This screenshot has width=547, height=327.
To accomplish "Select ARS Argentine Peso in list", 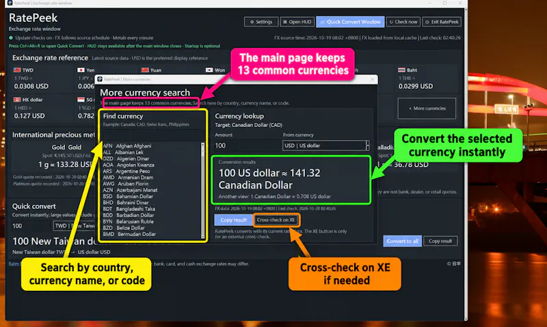I will 126,171.
